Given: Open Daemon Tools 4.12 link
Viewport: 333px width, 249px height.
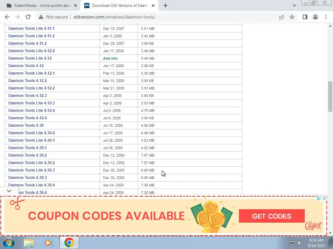Looking at the screenshot, I should pyautogui.click(x=26, y=65).
